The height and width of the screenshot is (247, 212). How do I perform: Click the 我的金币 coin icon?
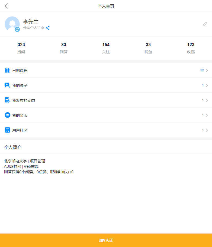(7, 115)
